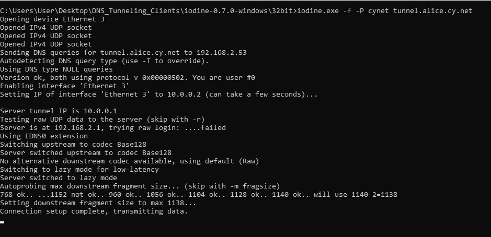Click the protocol version 0x00000502 text
Viewport: 491px width, 237px height.
click(x=163, y=78)
